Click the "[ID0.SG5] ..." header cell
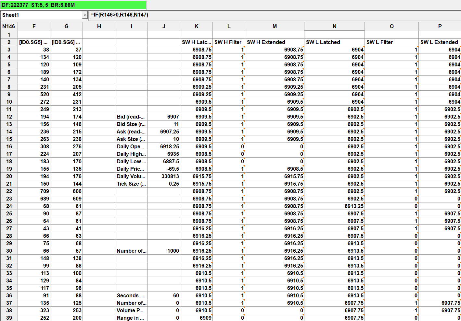Image resolution: width=461 pixels, height=321 pixels. [34, 42]
